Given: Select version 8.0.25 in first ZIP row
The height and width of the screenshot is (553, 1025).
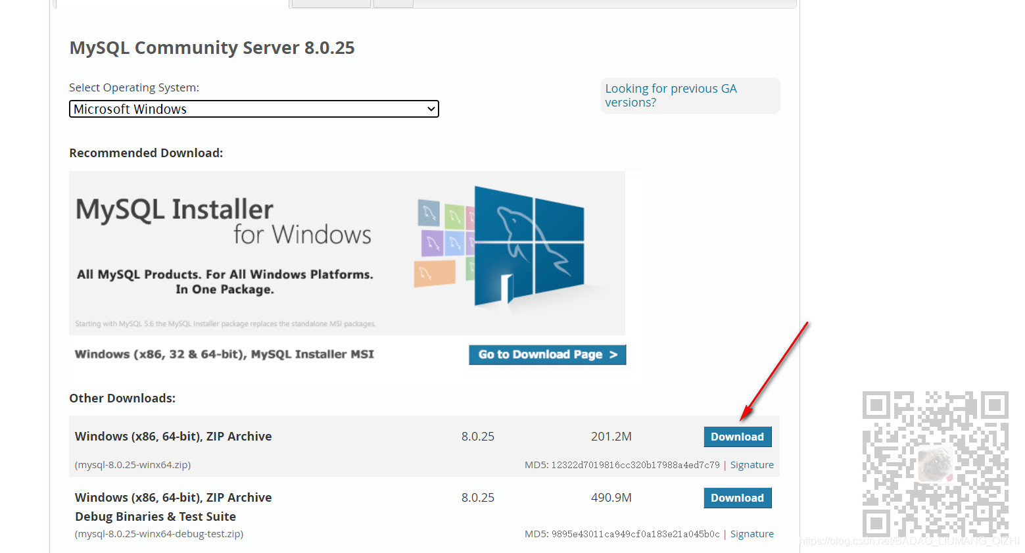Looking at the screenshot, I should coord(477,437).
